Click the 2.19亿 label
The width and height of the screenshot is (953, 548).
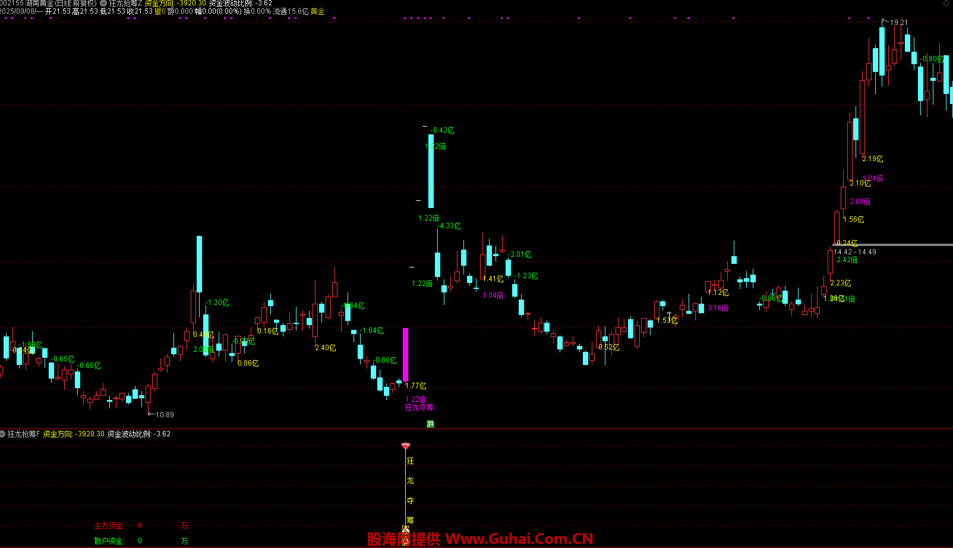873,159
